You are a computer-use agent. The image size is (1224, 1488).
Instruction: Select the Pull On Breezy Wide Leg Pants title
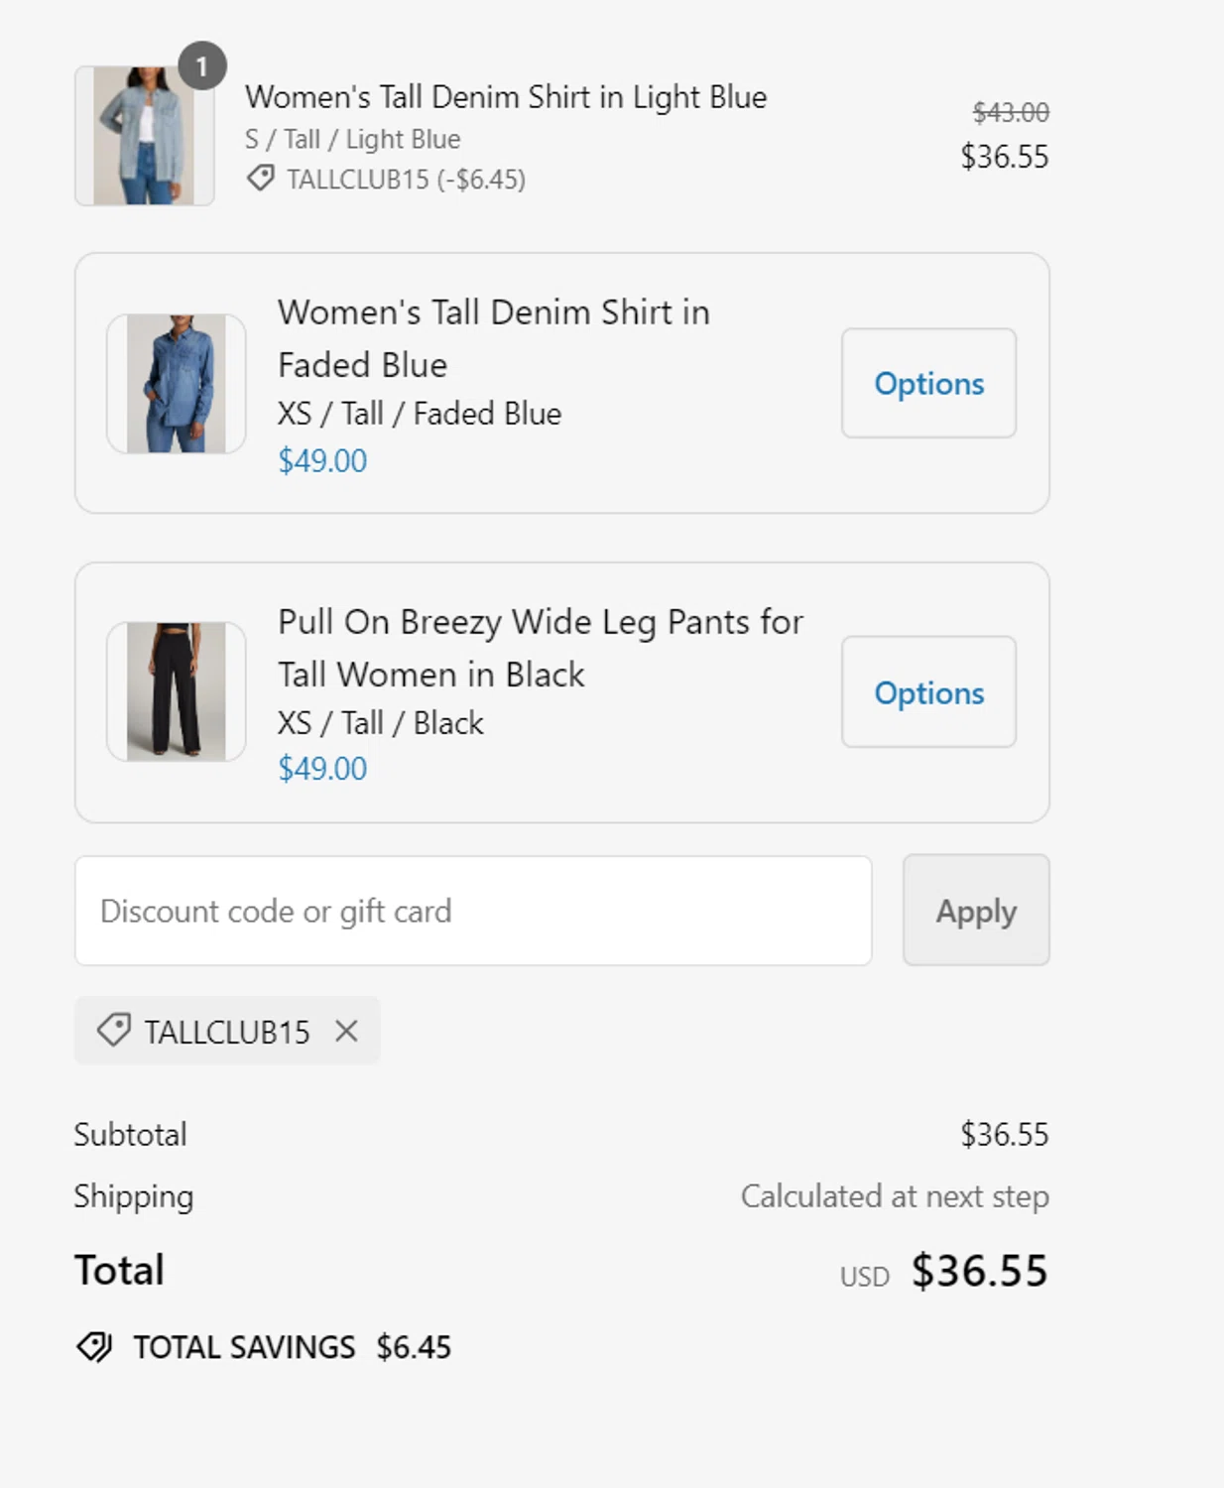pos(540,648)
